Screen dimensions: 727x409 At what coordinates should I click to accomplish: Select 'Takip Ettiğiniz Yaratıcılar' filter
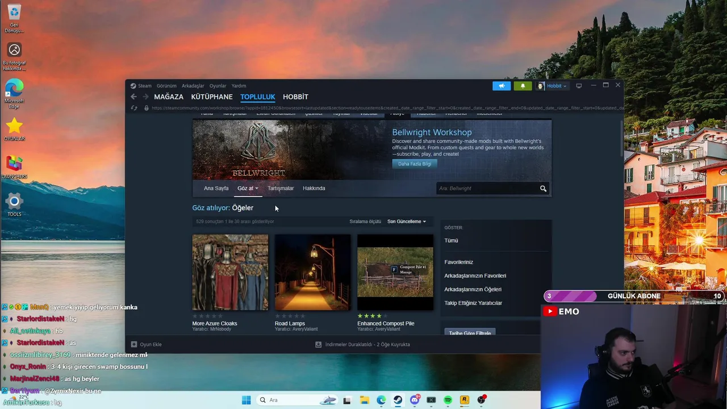tap(473, 303)
